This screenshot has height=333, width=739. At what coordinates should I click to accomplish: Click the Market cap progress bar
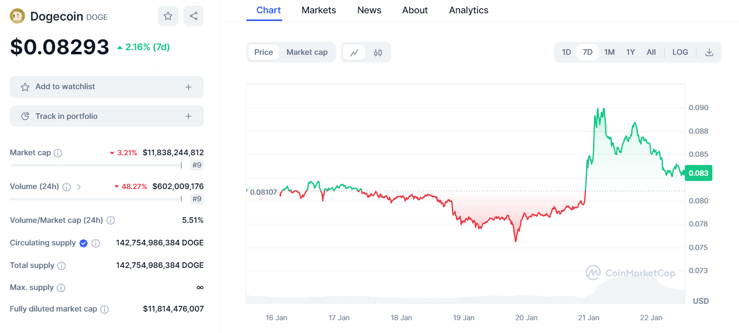[96, 165]
